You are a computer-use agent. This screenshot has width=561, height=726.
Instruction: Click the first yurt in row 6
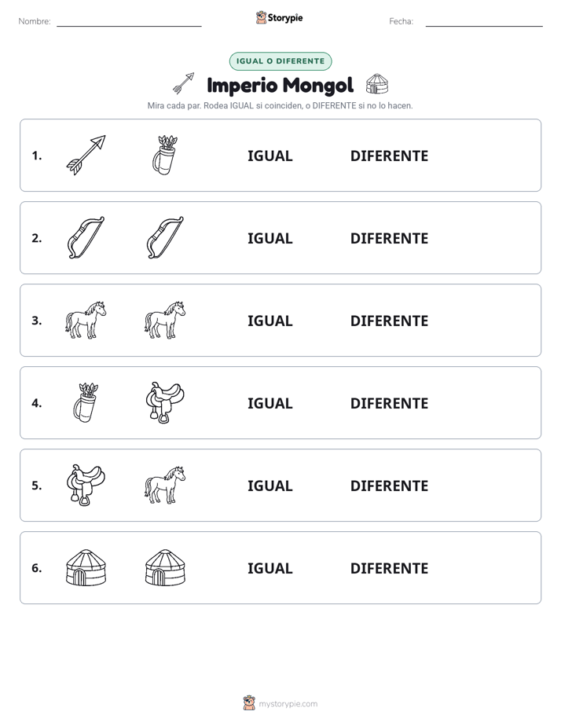pos(86,567)
